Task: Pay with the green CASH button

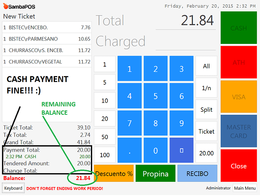Action: click(x=238, y=28)
